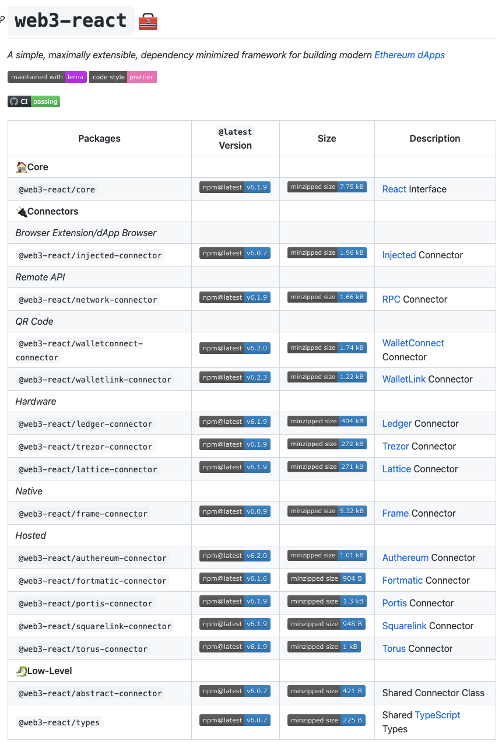Screen dimensions: 502x744
Task: Open the Trezor connector link
Action: 396,446
